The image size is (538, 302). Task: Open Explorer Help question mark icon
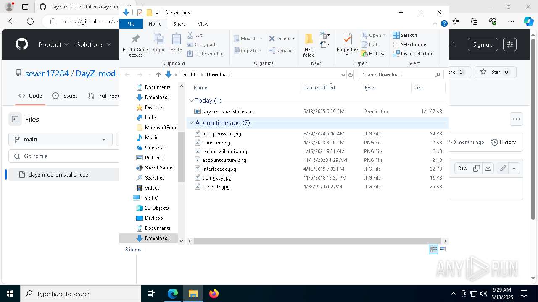[444, 24]
